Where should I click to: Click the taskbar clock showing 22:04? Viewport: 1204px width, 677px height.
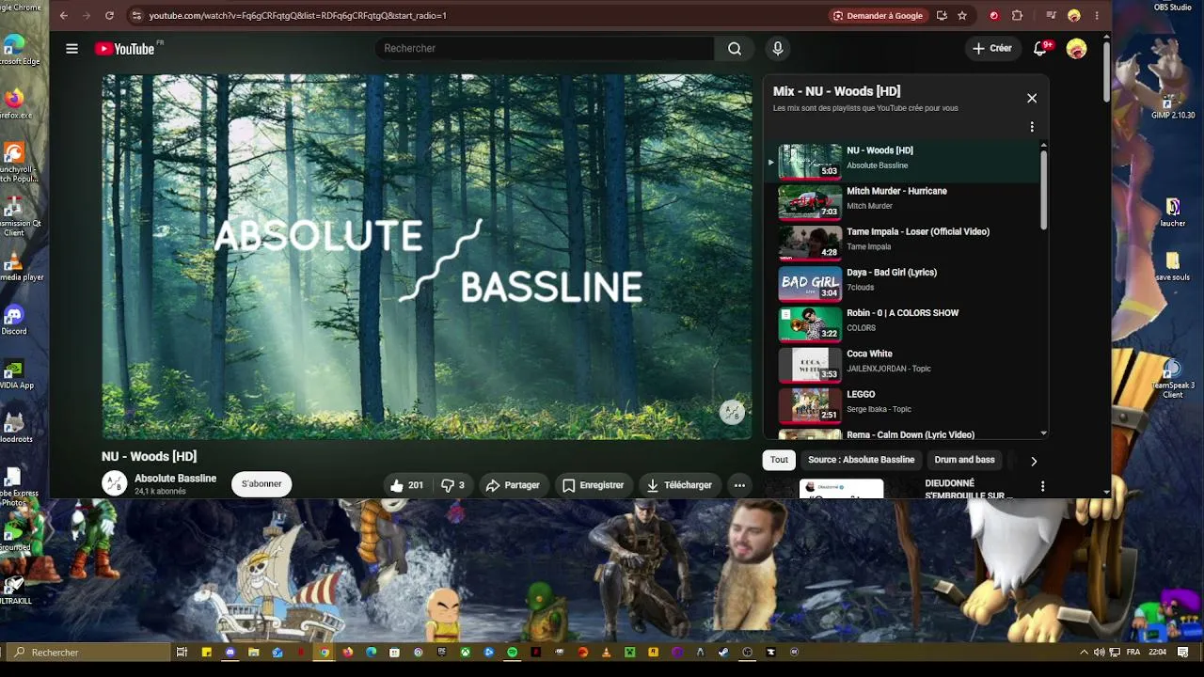click(x=1158, y=652)
